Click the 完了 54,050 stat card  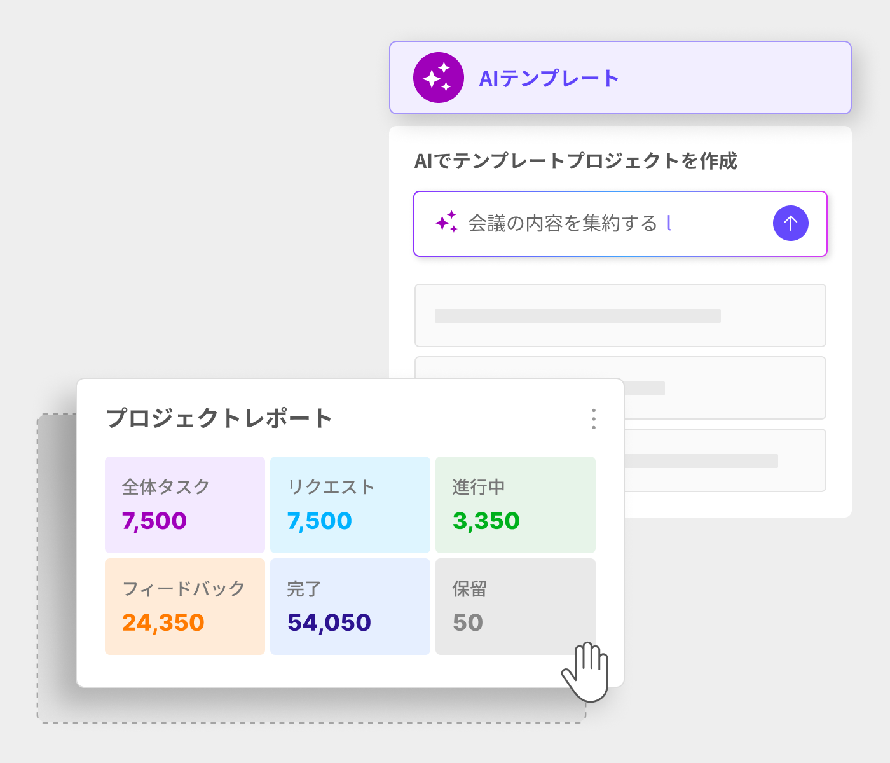click(350, 607)
